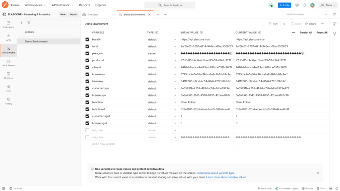The image size is (340, 191).
Task: Open help icon in status bar
Action: pos(337,188)
